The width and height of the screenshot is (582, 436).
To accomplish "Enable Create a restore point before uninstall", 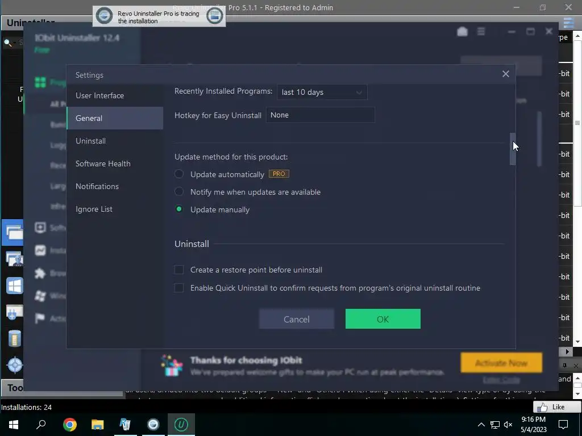I will point(179,270).
